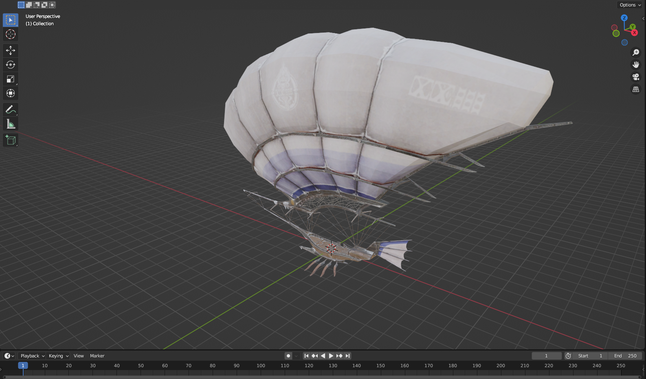Click frame number 240 on timeline
Viewport: 646px width, 379px height.
[597, 366]
